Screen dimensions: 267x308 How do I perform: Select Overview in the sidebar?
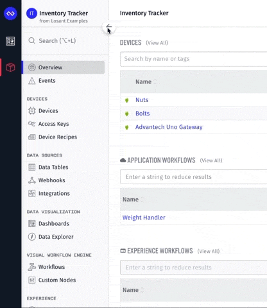[64, 67]
